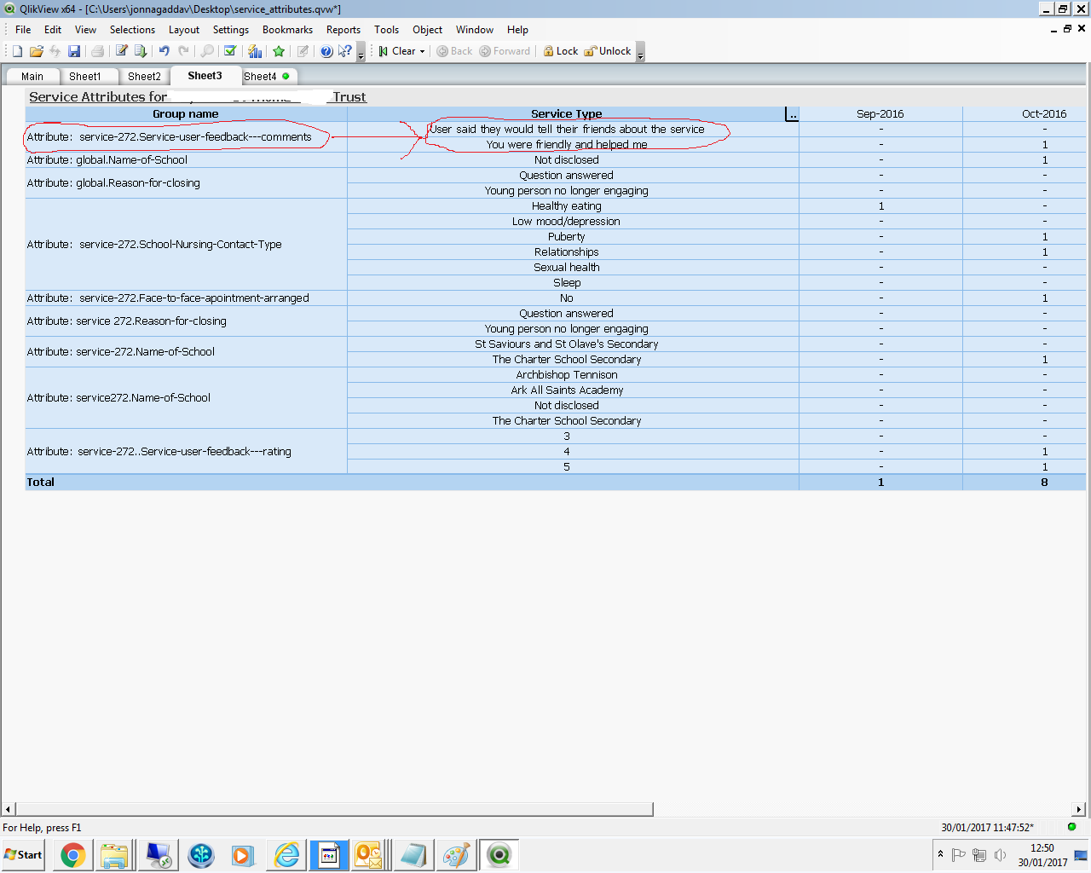Switch to the Main tab
The image size is (1091, 873).
point(32,77)
